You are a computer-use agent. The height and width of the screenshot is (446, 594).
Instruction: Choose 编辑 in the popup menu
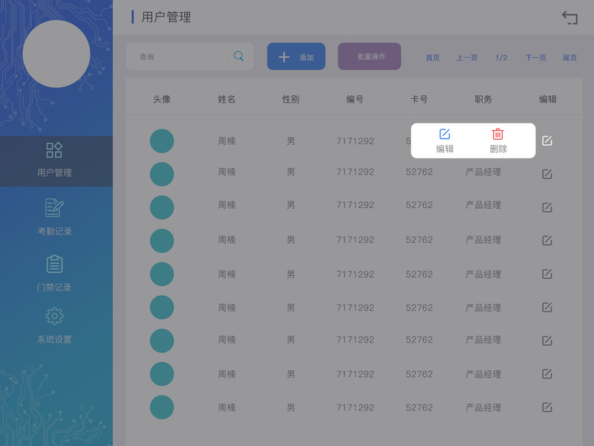coord(445,140)
